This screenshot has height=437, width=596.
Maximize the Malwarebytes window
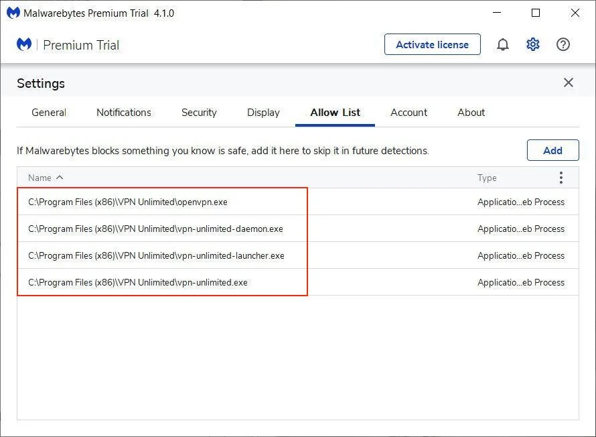pos(536,13)
